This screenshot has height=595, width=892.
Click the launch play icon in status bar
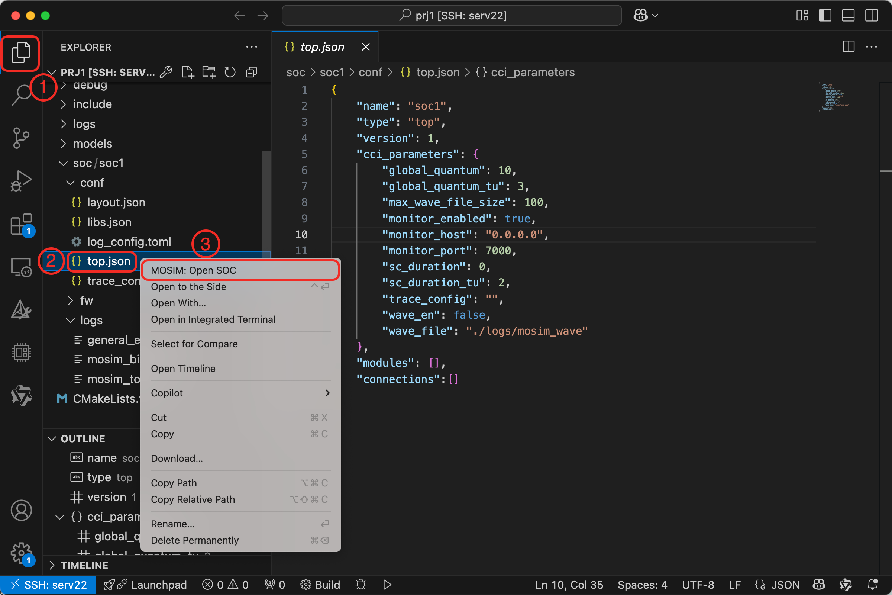(x=387, y=585)
